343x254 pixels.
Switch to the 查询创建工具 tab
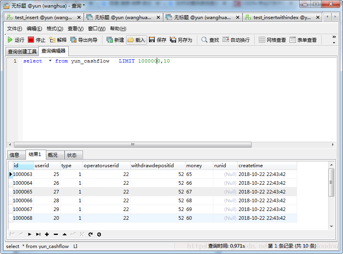(x=22, y=51)
